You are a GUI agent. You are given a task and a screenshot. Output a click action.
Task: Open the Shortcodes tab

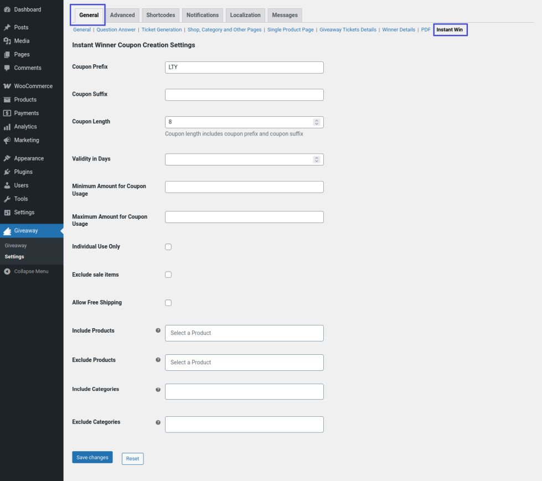[x=161, y=15]
